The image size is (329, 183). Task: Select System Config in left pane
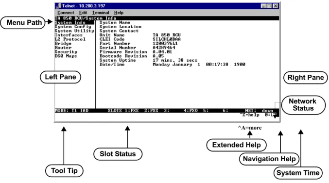[73, 27]
